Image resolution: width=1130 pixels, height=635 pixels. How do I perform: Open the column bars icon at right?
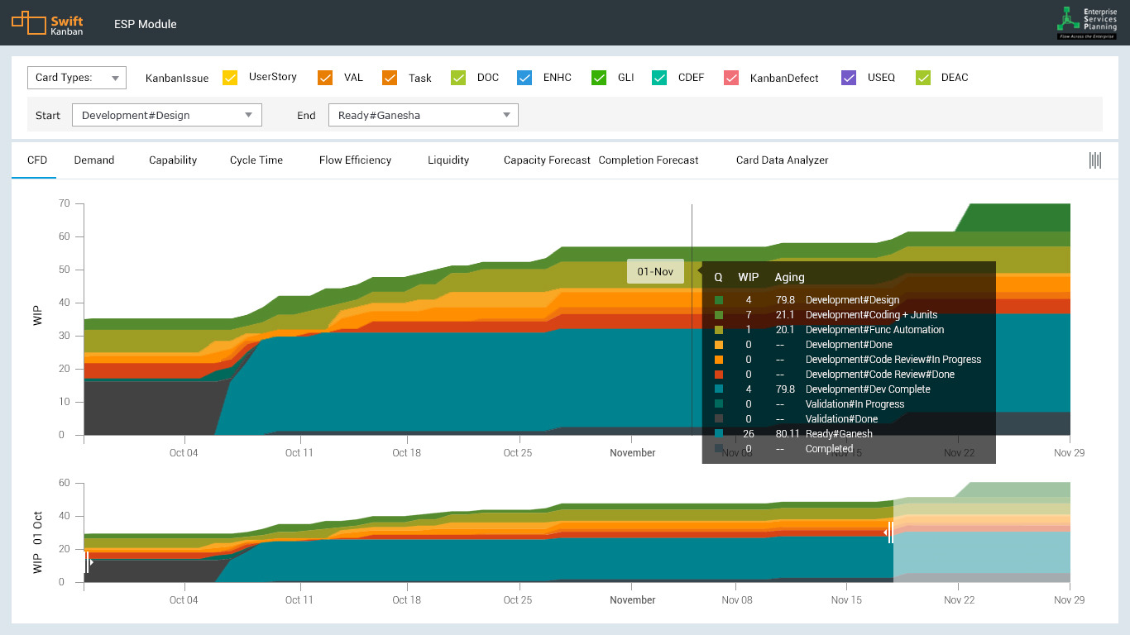pyautogui.click(x=1094, y=160)
